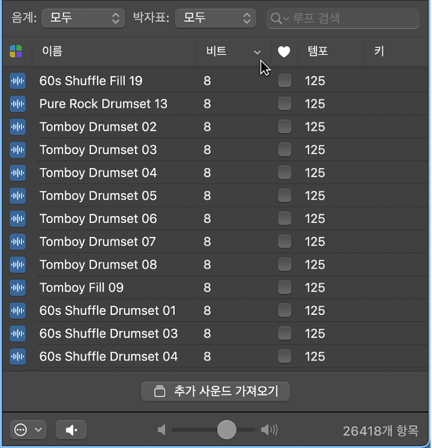Screen dimensions: 432x448
Task: Click the low volume speaker icon
Action: (x=162, y=430)
